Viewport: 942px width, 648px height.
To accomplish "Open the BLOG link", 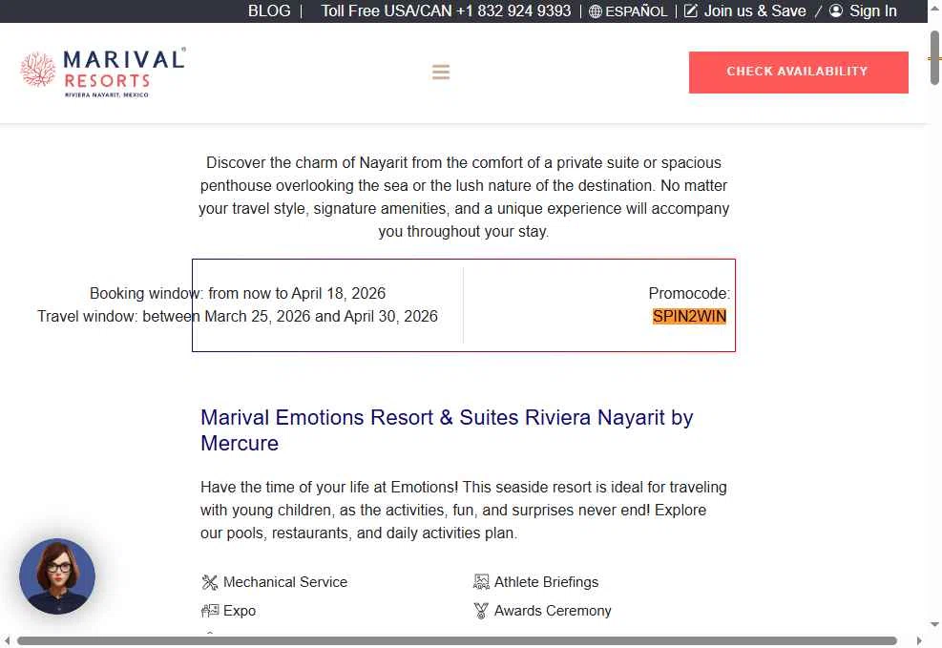I will 269,10.
